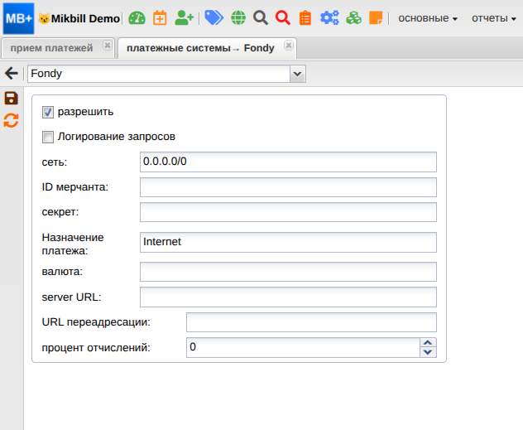Screen dimensions: 523x430
Task: Click the black search magnifier icon
Action: (261, 18)
